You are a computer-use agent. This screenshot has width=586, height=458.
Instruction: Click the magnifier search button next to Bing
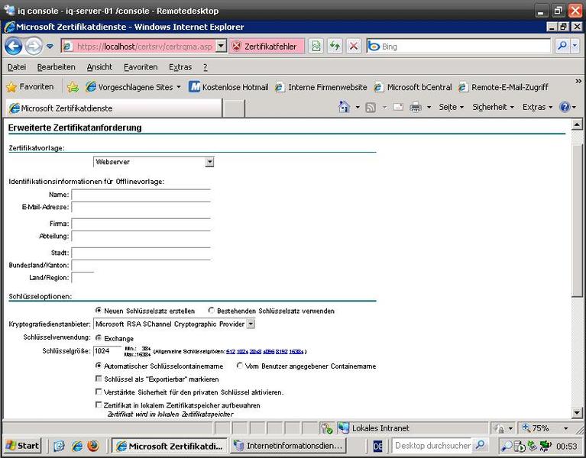tap(562, 46)
